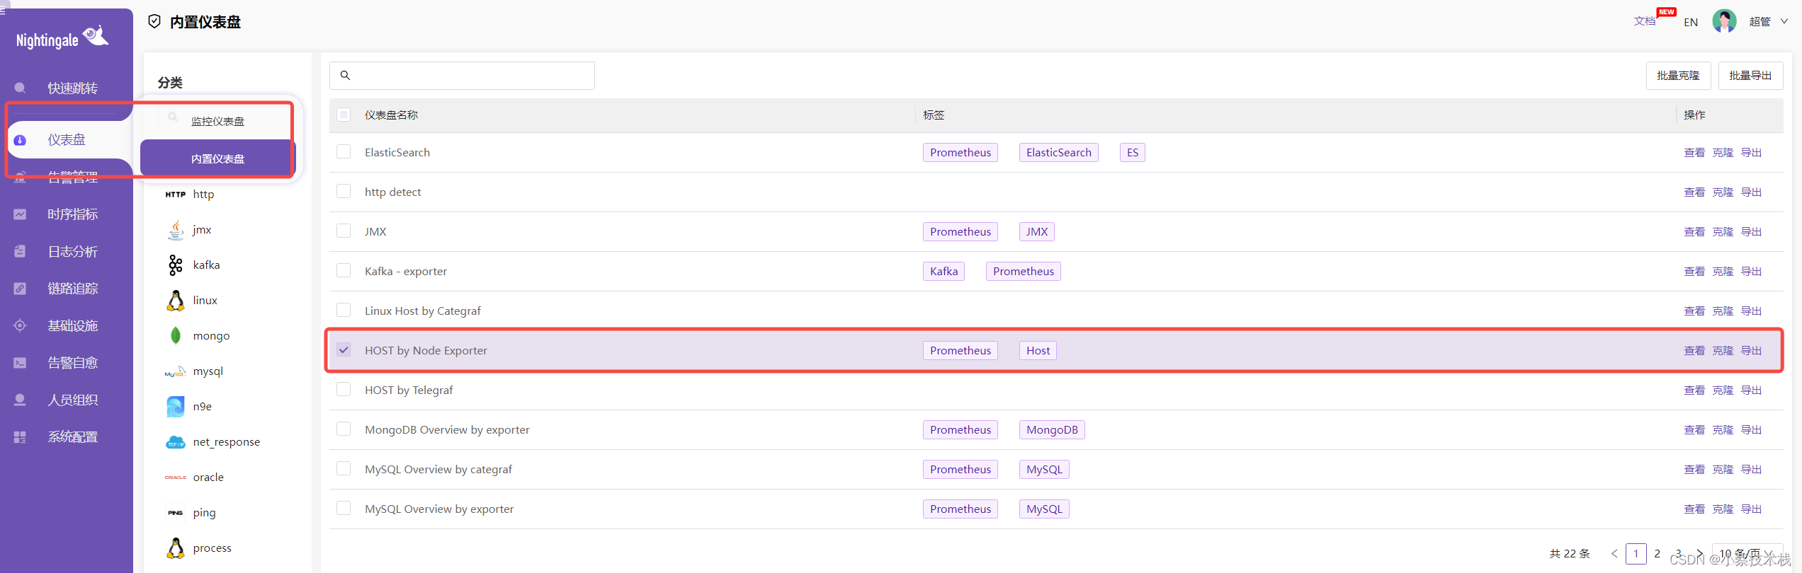Check the Kafka - exporter row checkbox
The image size is (1802, 573).
344,270
